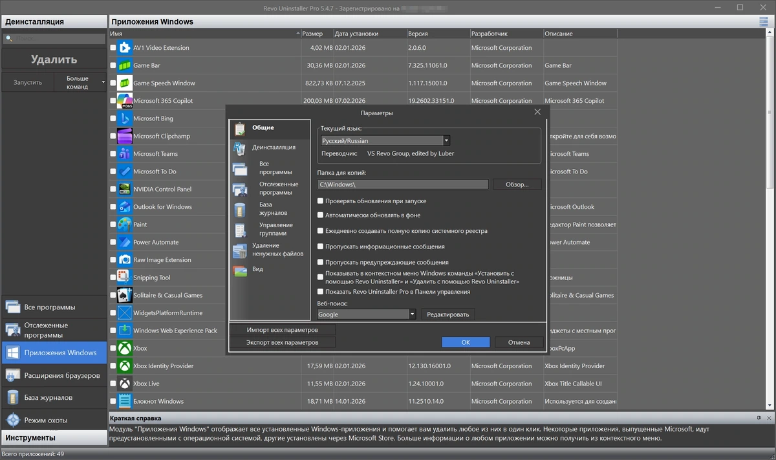Sort by the Имя column header
The image size is (776, 460).
click(204, 34)
